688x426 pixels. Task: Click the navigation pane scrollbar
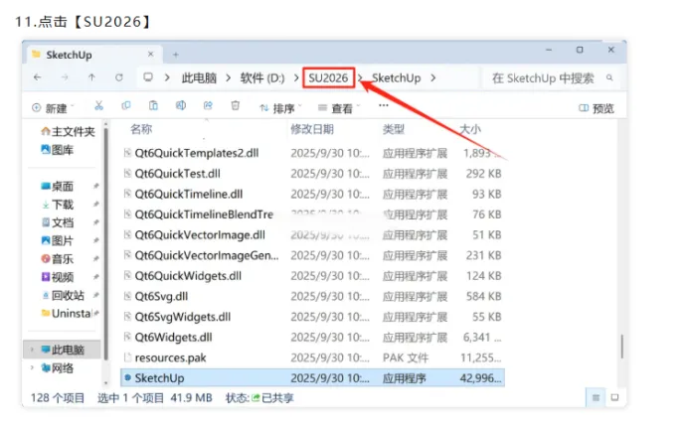tap(105, 245)
